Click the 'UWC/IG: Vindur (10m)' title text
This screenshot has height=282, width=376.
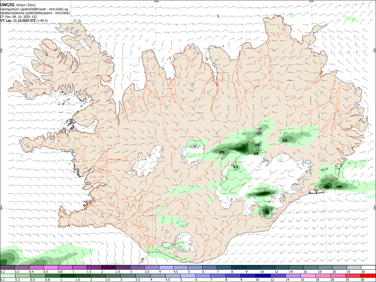18,5
